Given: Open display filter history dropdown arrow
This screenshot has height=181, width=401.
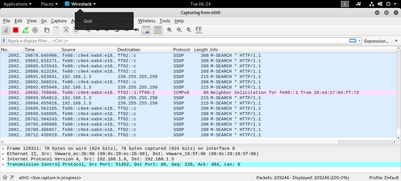Looking at the screenshot, I should point(359,41).
